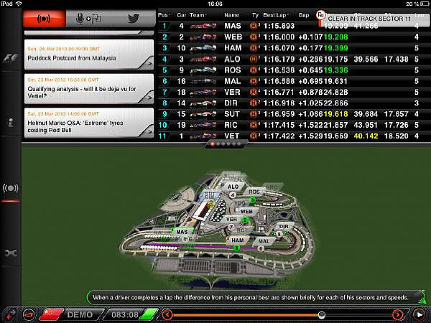Select ROS row in timing table

[x=294, y=70]
